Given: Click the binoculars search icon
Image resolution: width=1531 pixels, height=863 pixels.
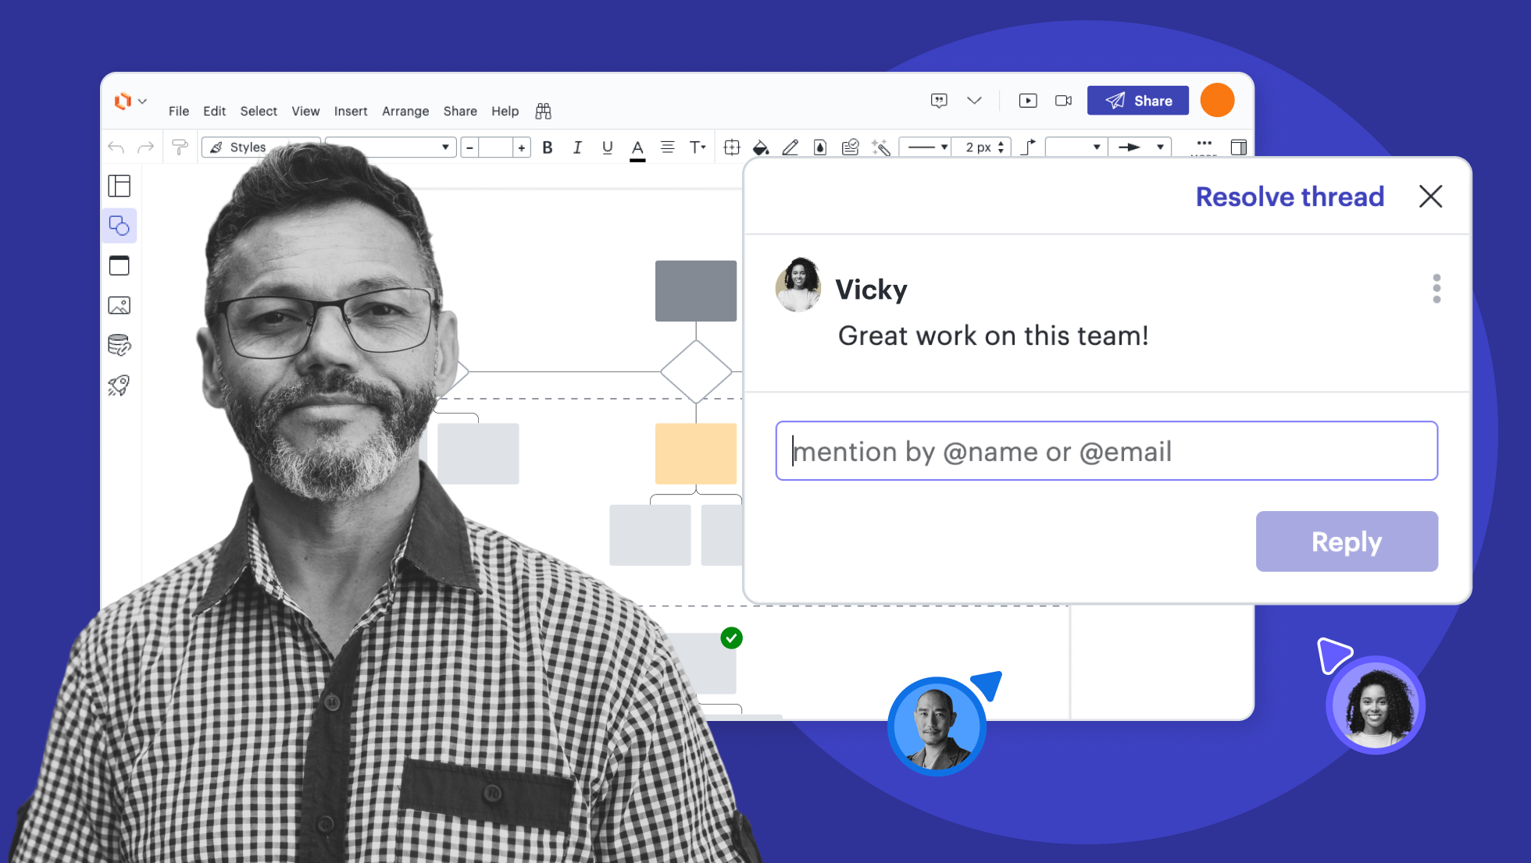Looking at the screenshot, I should [x=543, y=112].
